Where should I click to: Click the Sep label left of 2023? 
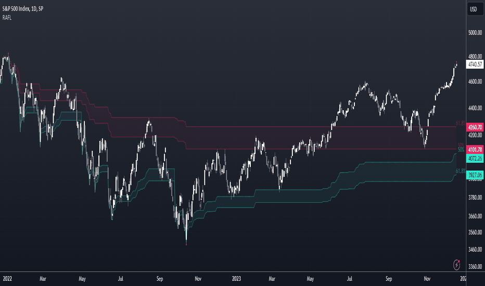pyautogui.click(x=160, y=279)
